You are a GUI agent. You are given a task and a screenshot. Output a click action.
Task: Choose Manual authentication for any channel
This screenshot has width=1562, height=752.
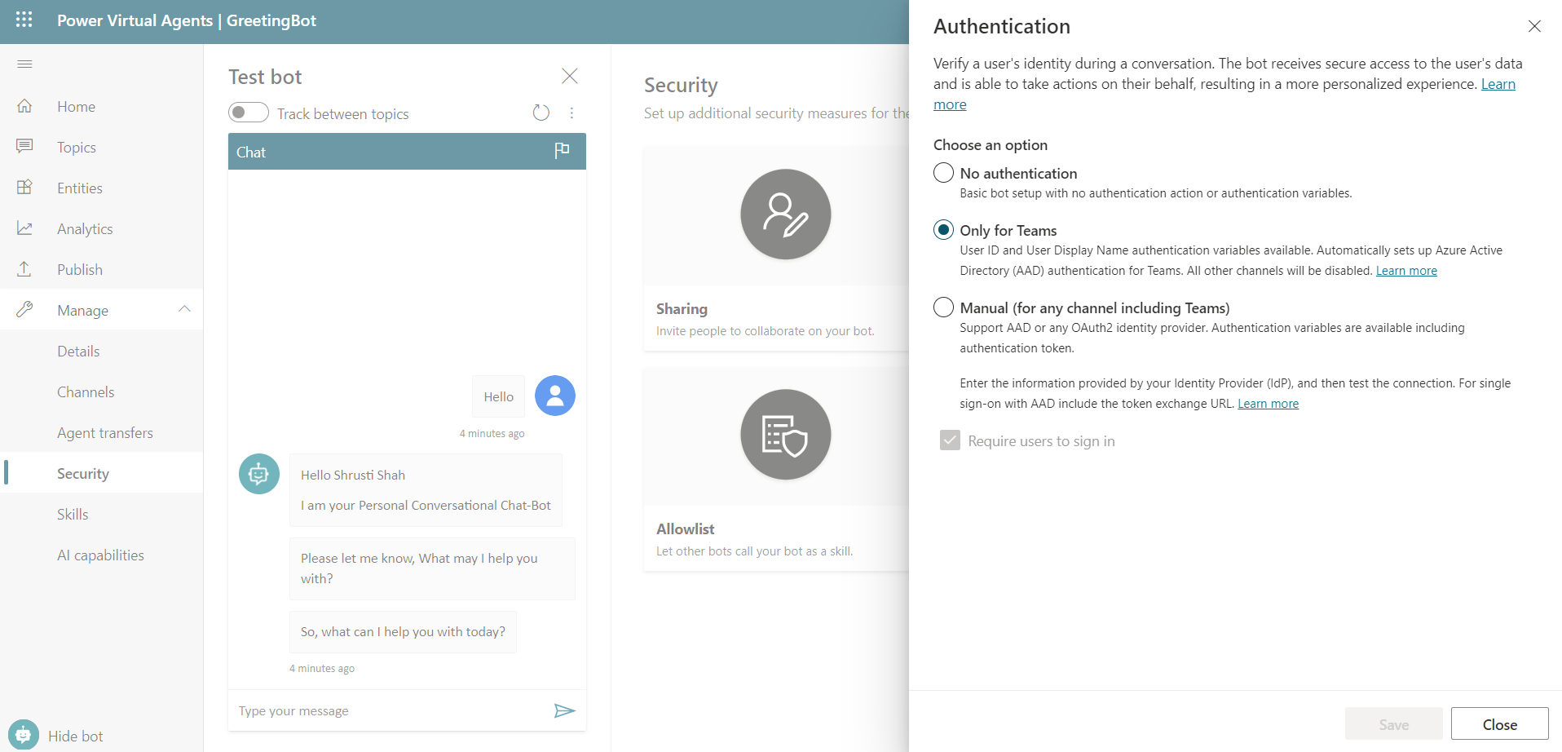(x=943, y=307)
